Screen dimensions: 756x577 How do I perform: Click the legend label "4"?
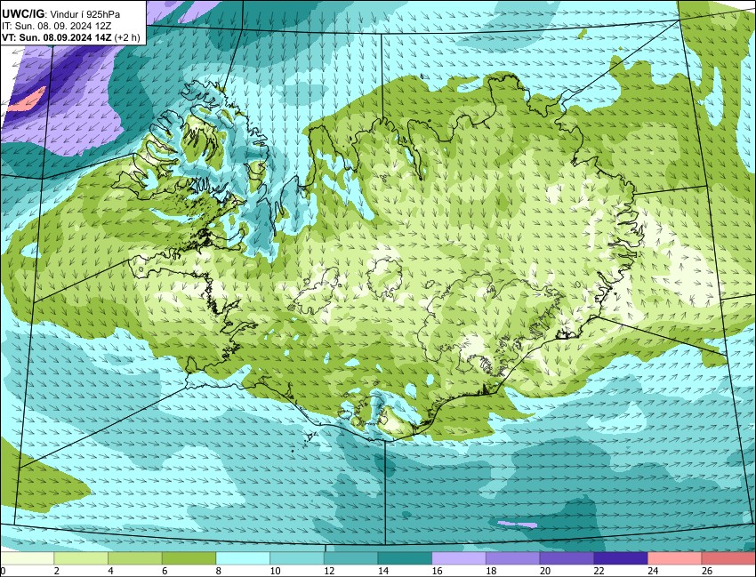[111, 571]
